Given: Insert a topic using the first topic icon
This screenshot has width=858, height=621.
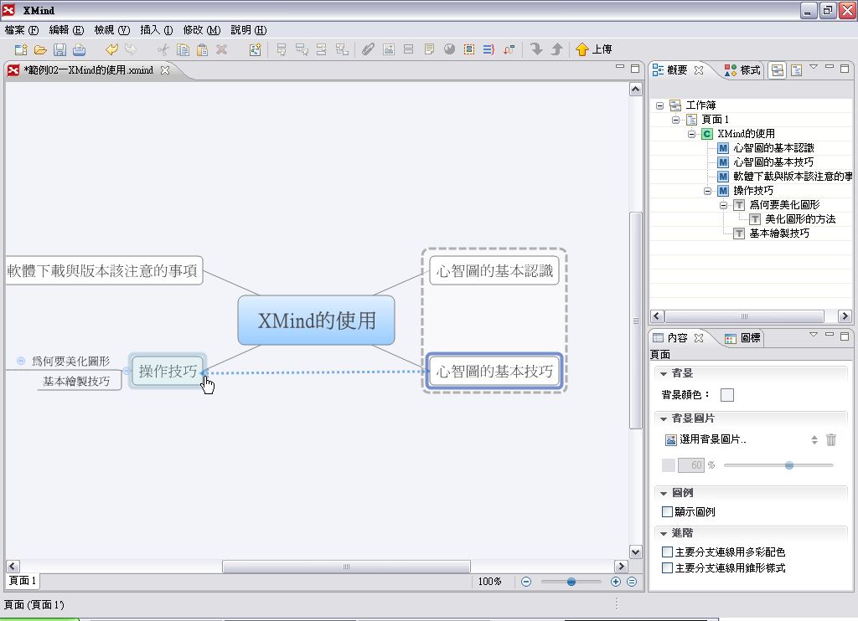Looking at the screenshot, I should coord(282,49).
